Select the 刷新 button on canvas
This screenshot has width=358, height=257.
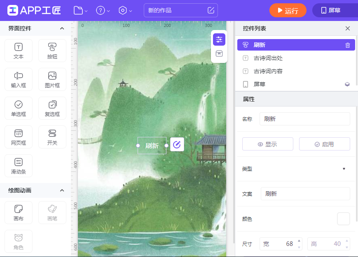click(x=152, y=146)
